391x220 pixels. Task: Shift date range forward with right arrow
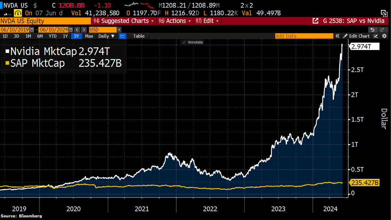point(83,30)
